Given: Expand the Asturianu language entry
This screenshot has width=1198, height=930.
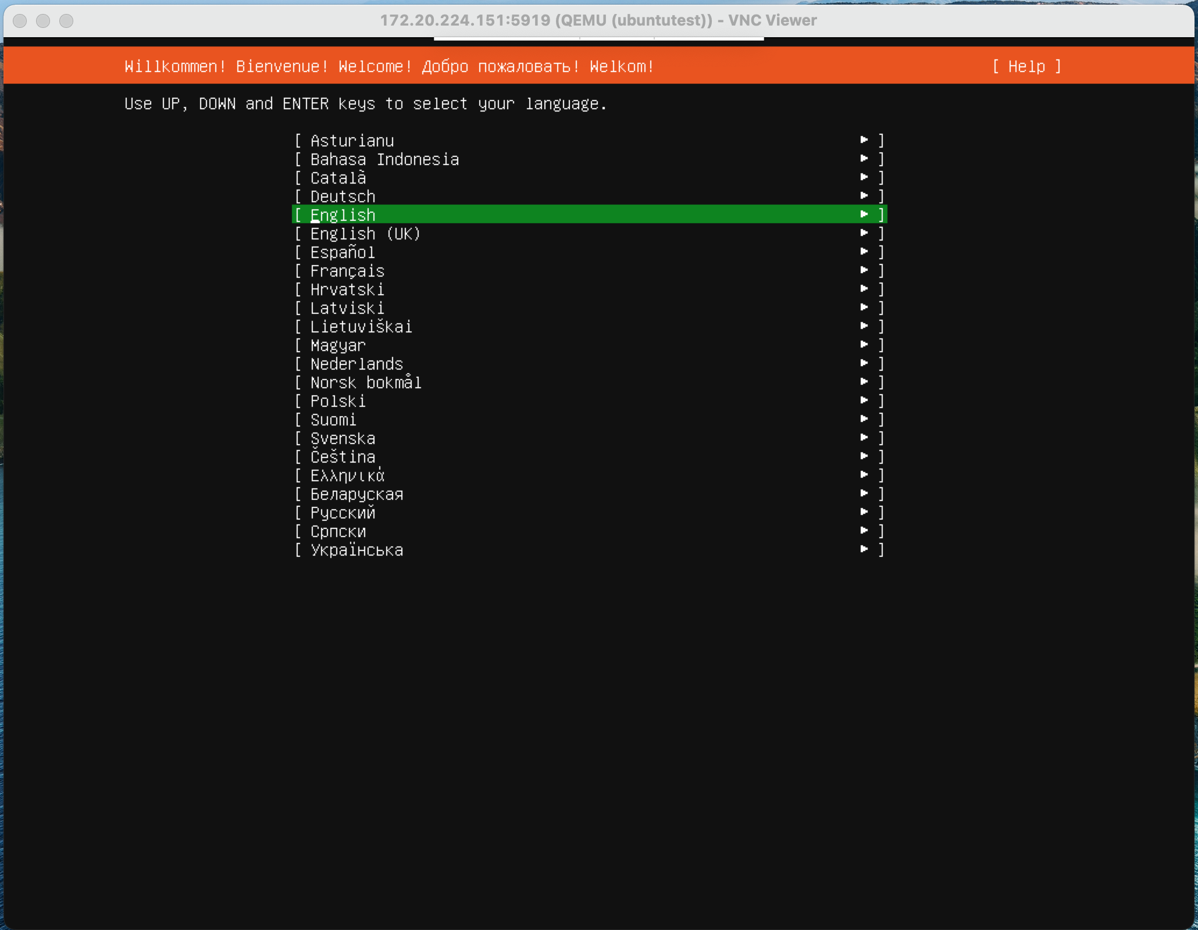Looking at the screenshot, I should pos(865,140).
